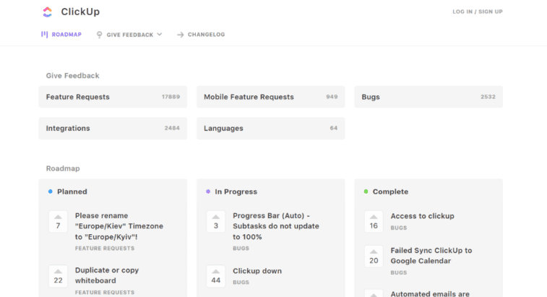547x297 pixels.
Task: Open the Integrations board
Action: tap(113, 128)
